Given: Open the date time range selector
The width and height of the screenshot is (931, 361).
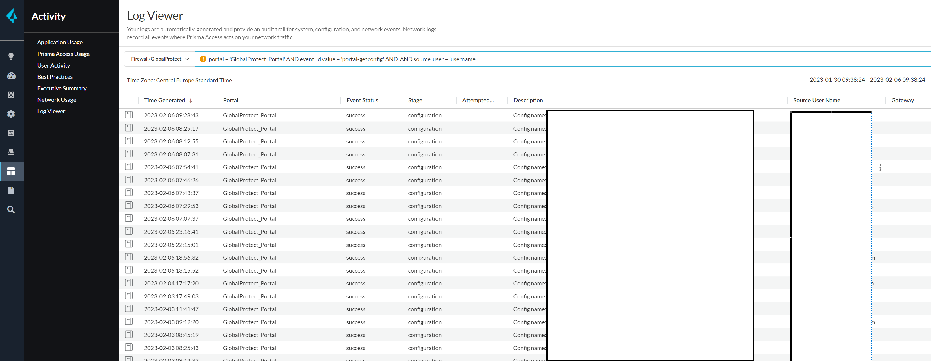Looking at the screenshot, I should 867,80.
